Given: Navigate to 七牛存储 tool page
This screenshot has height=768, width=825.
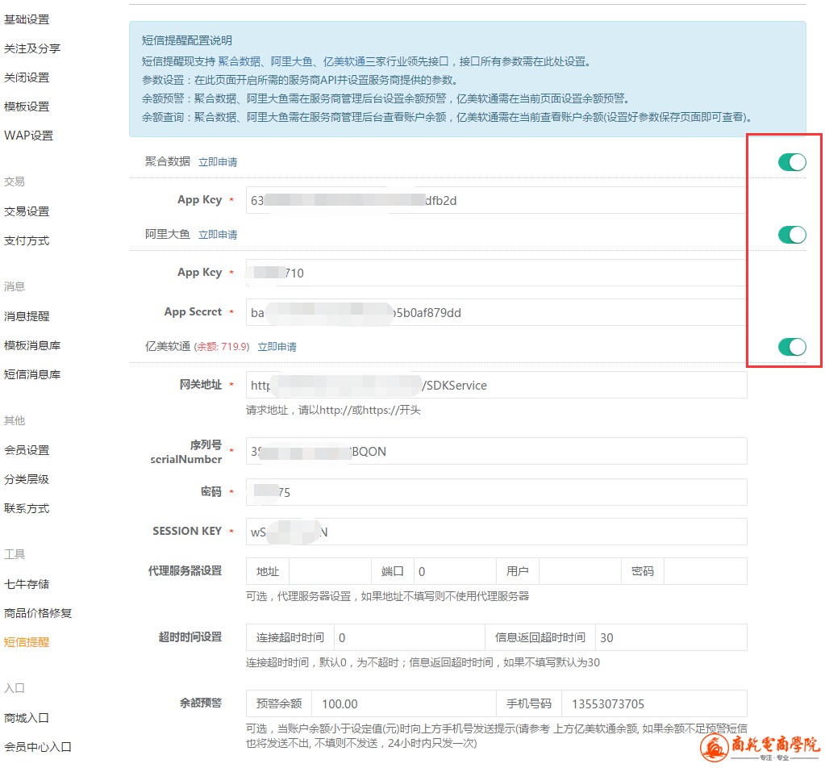Looking at the screenshot, I should click(27, 584).
